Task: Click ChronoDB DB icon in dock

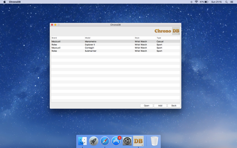Action: pos(138,141)
